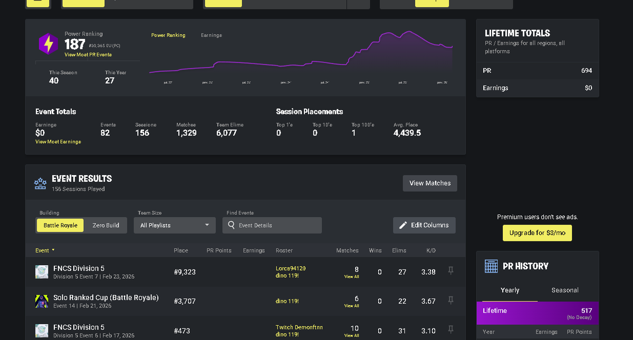
Task: Open Lorca94120 roster player link
Action: tap(291, 268)
